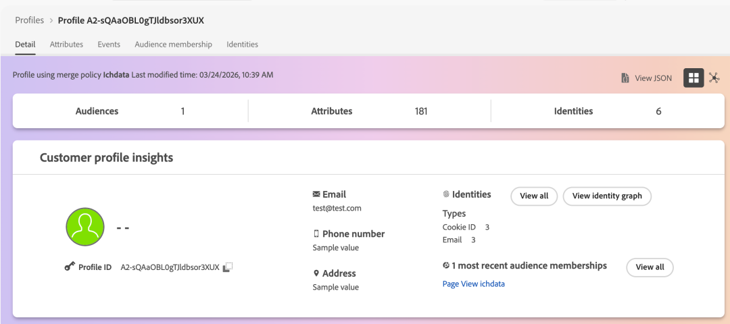
Task: Click the key icon beside Profile ID
Action: [70, 267]
